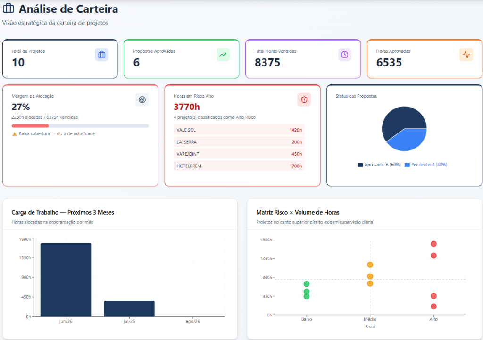Select the HOTELPREM 1700h row
This screenshot has height=340, width=483.
(239, 166)
